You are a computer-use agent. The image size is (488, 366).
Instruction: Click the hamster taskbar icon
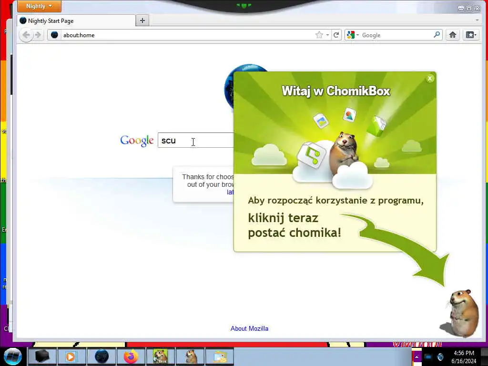point(191,356)
